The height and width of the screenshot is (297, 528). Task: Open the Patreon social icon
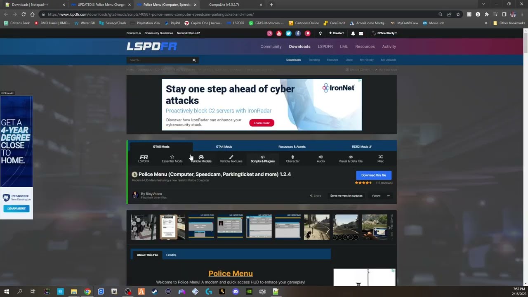308,33
